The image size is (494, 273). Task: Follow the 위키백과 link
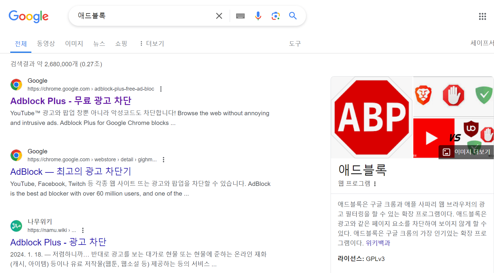[x=378, y=243]
